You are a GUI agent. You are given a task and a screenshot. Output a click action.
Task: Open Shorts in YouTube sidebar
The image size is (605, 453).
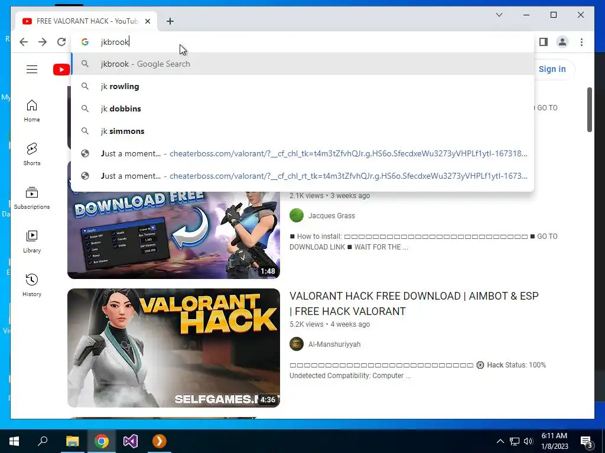click(x=32, y=155)
